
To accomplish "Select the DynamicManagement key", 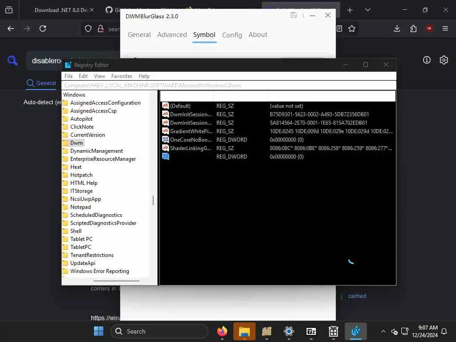I will point(97,151).
